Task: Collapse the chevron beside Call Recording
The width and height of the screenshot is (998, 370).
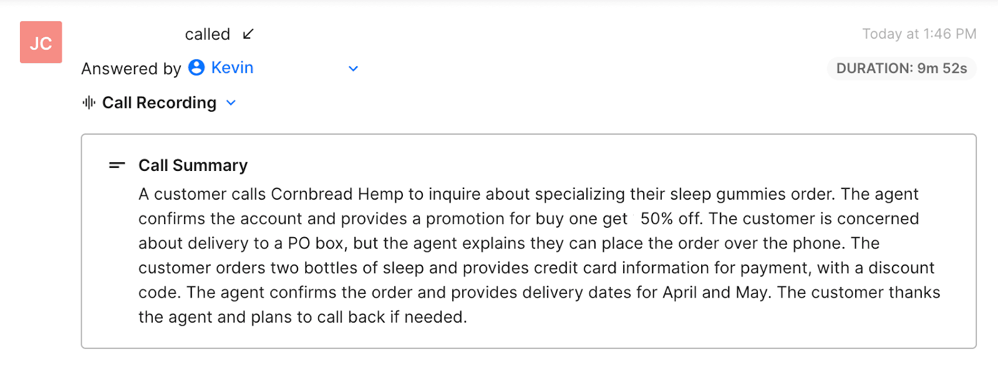Action: pyautogui.click(x=230, y=102)
